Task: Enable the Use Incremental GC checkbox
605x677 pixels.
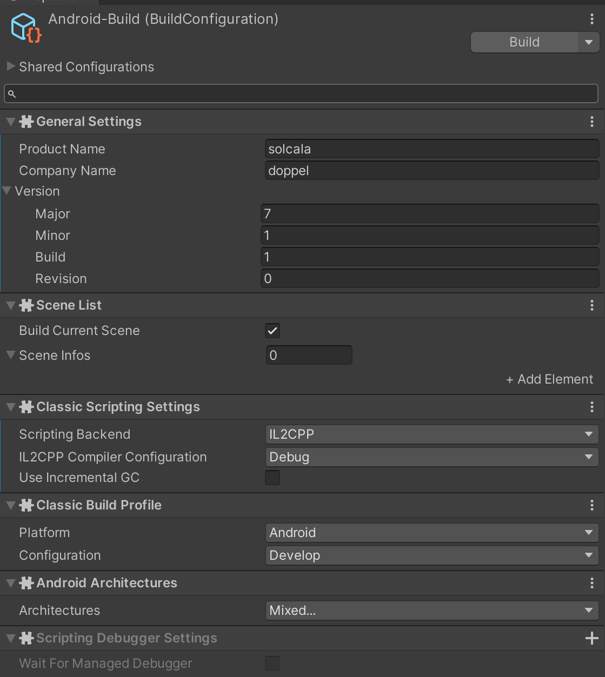Action: click(272, 478)
